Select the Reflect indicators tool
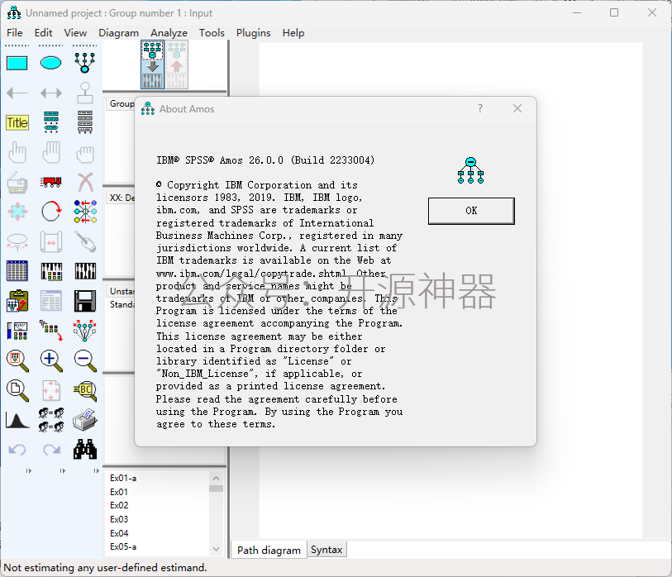The width and height of the screenshot is (672, 577). 85,212
